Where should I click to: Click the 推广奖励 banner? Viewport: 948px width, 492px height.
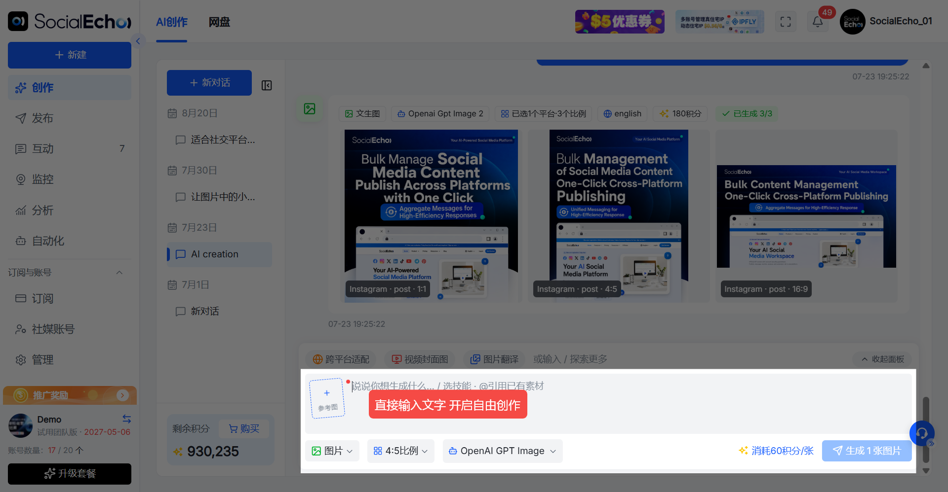point(70,395)
